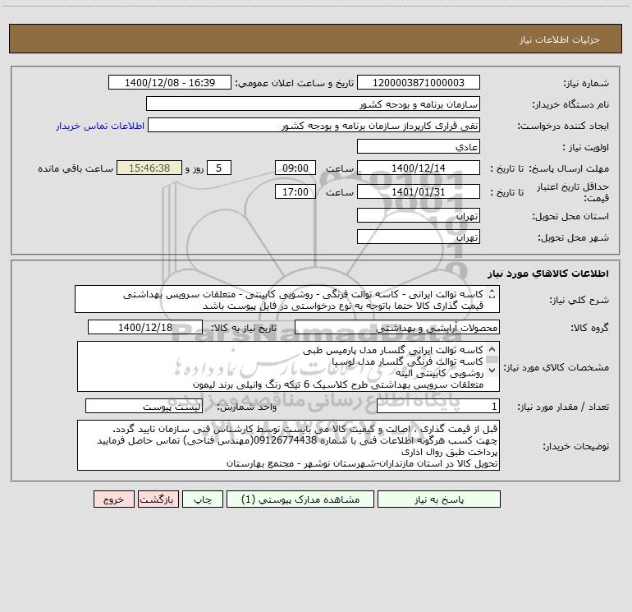The width and height of the screenshot is (632, 612).
Task: Click the واحد شمارش field لیست پیوست
Action: 144,406
